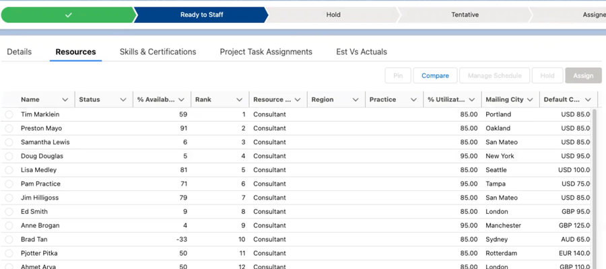The width and height of the screenshot is (606, 269).
Task: Expand the Resource Role column dropdown
Action: coord(297,100)
